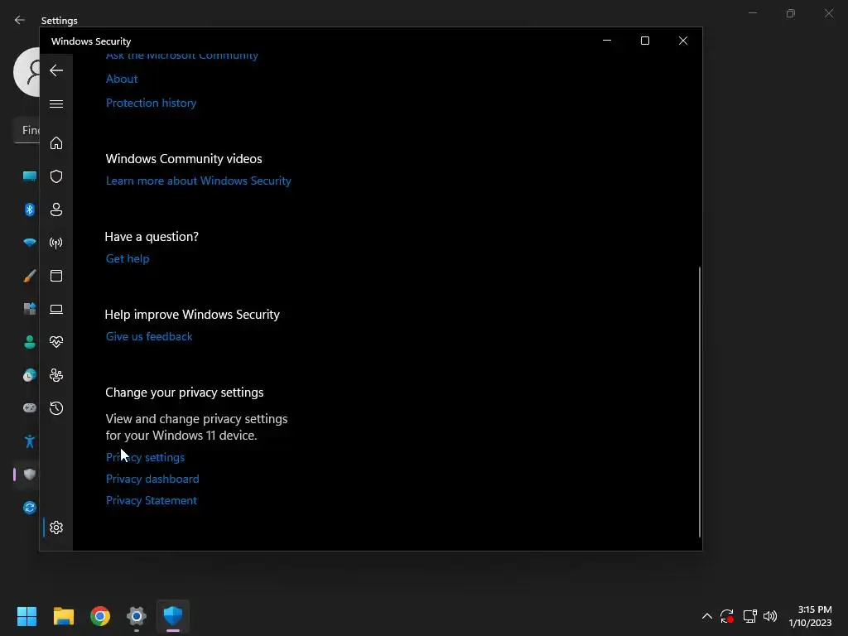
Task: Click Windows Security taskbar icon
Action: click(173, 616)
